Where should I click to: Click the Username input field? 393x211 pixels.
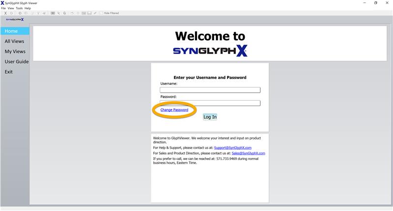tap(210, 90)
